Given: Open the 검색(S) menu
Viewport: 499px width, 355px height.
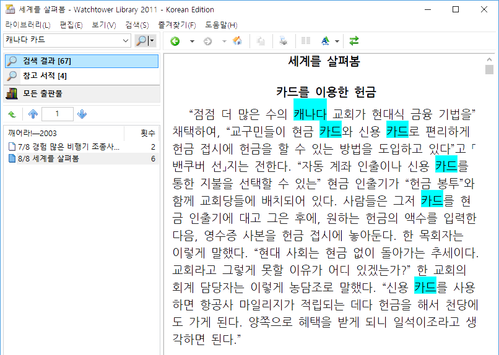Looking at the screenshot, I should click(137, 25).
